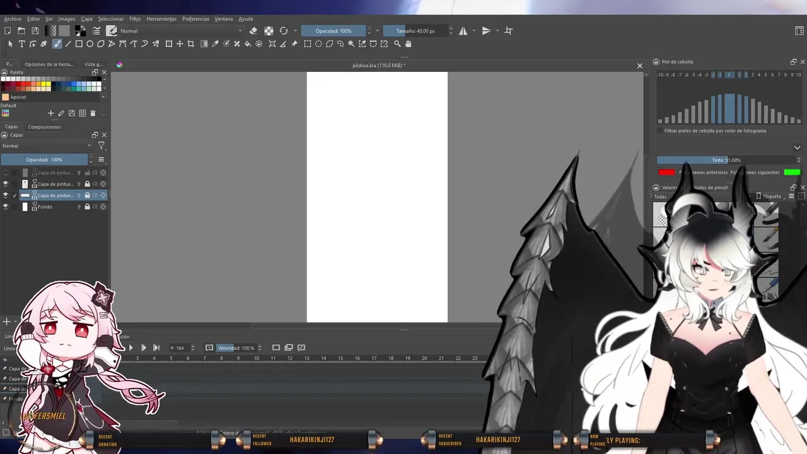Expand the Apricot color name dropdown
Viewport: 807px width, 454px height.
pos(103,97)
